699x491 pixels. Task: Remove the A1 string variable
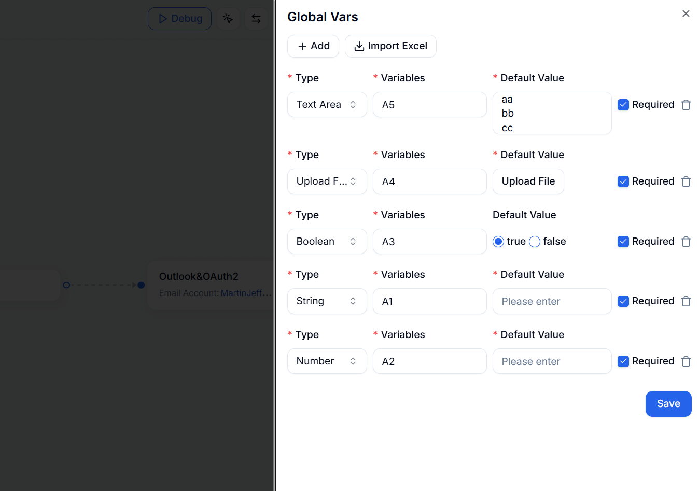[686, 301]
